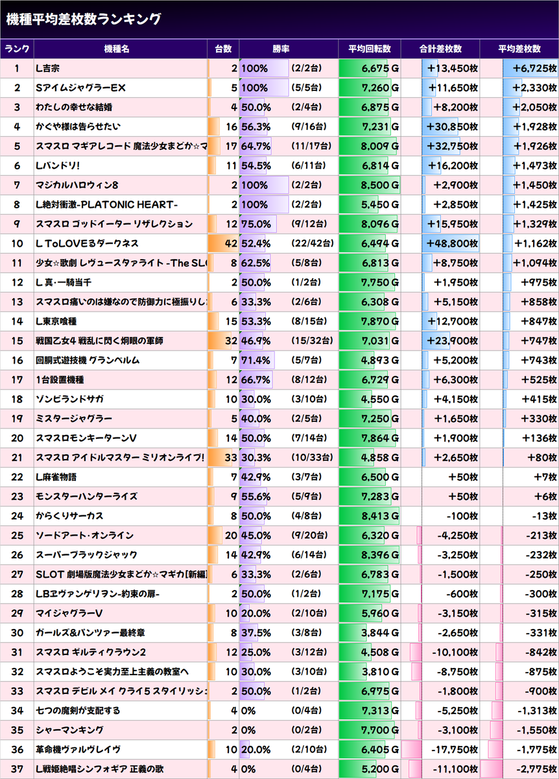Select machine name マイジャグラーV
The width and height of the screenshot is (559, 779).
point(69,613)
